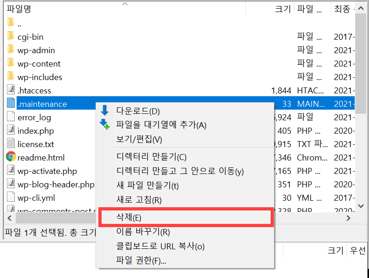Click the vertical scrollbar thumb
This screenshot has height=278, width=369.
coord(361,64)
